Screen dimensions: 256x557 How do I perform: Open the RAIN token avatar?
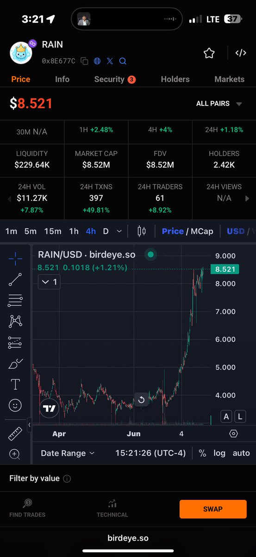coord(21,52)
